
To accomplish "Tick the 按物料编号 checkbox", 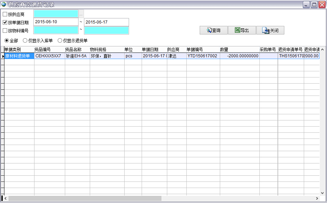I will (x=5, y=31).
